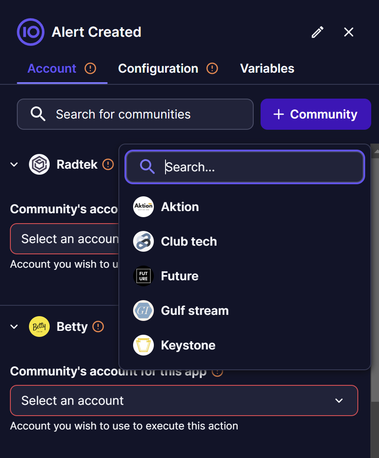Click the Future black square logo
This screenshot has height=458, width=379.
click(143, 276)
